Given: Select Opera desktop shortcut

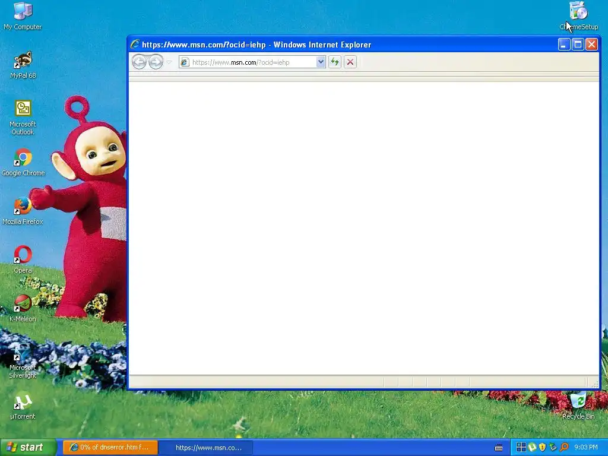Looking at the screenshot, I should click(23, 259).
